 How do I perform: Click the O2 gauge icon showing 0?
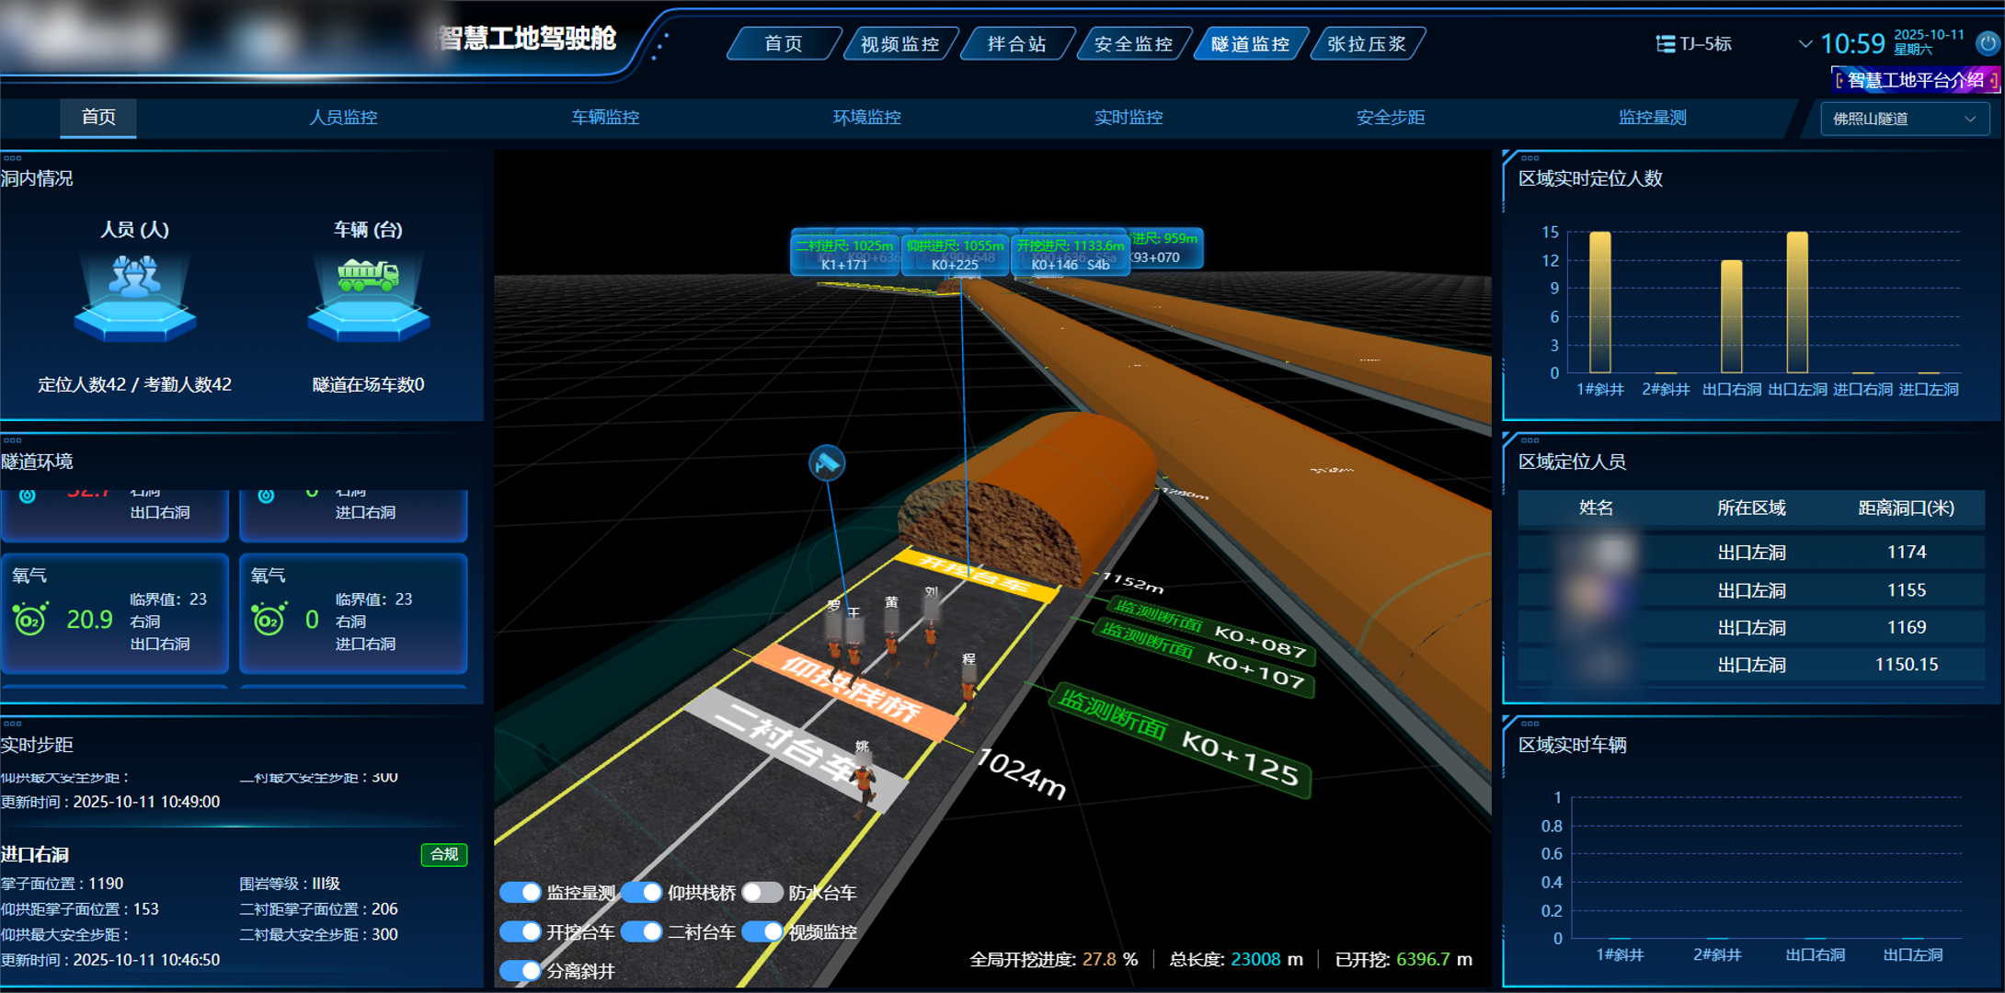click(269, 620)
